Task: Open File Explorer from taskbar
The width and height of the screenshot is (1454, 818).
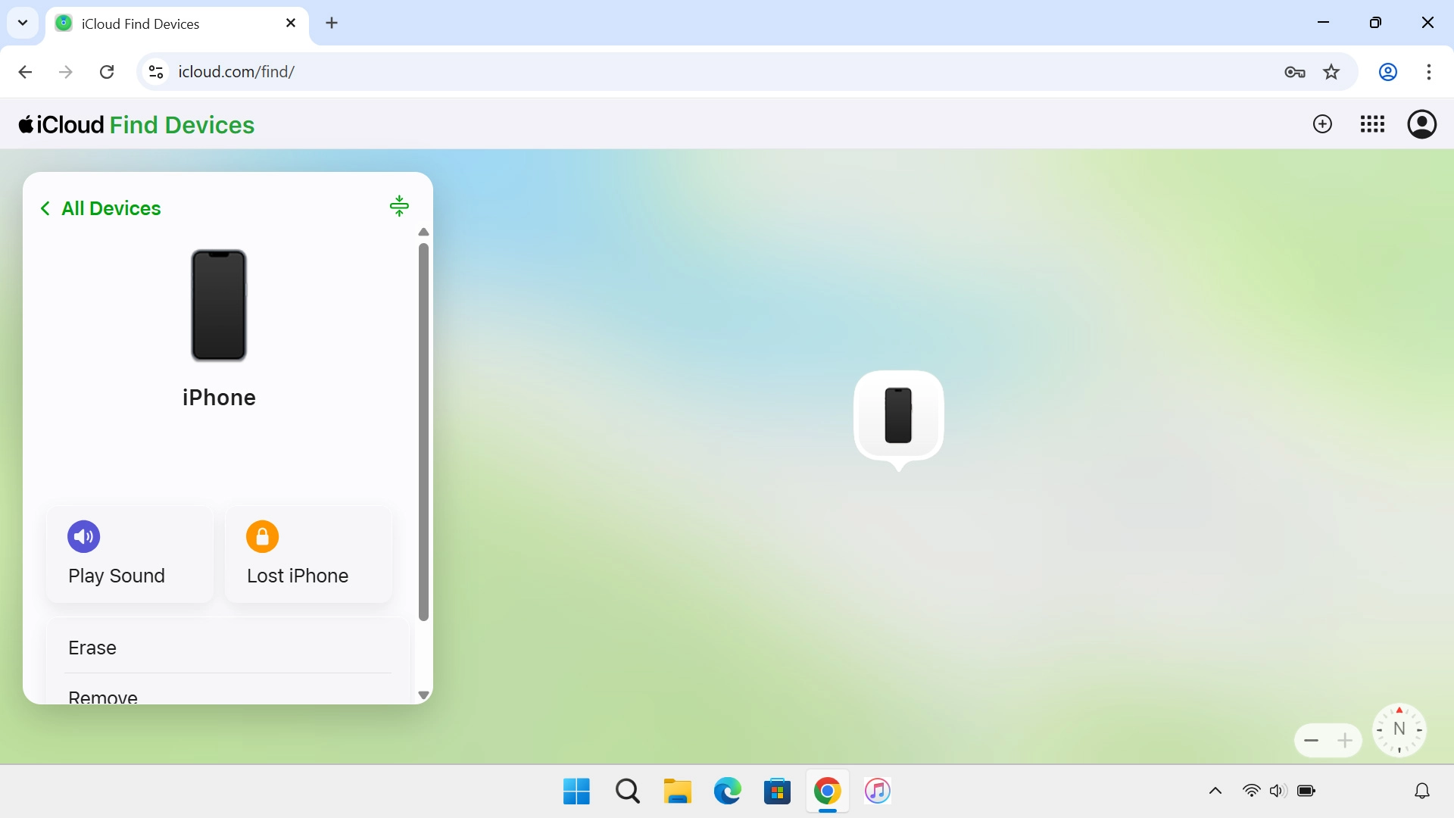Action: click(x=677, y=791)
